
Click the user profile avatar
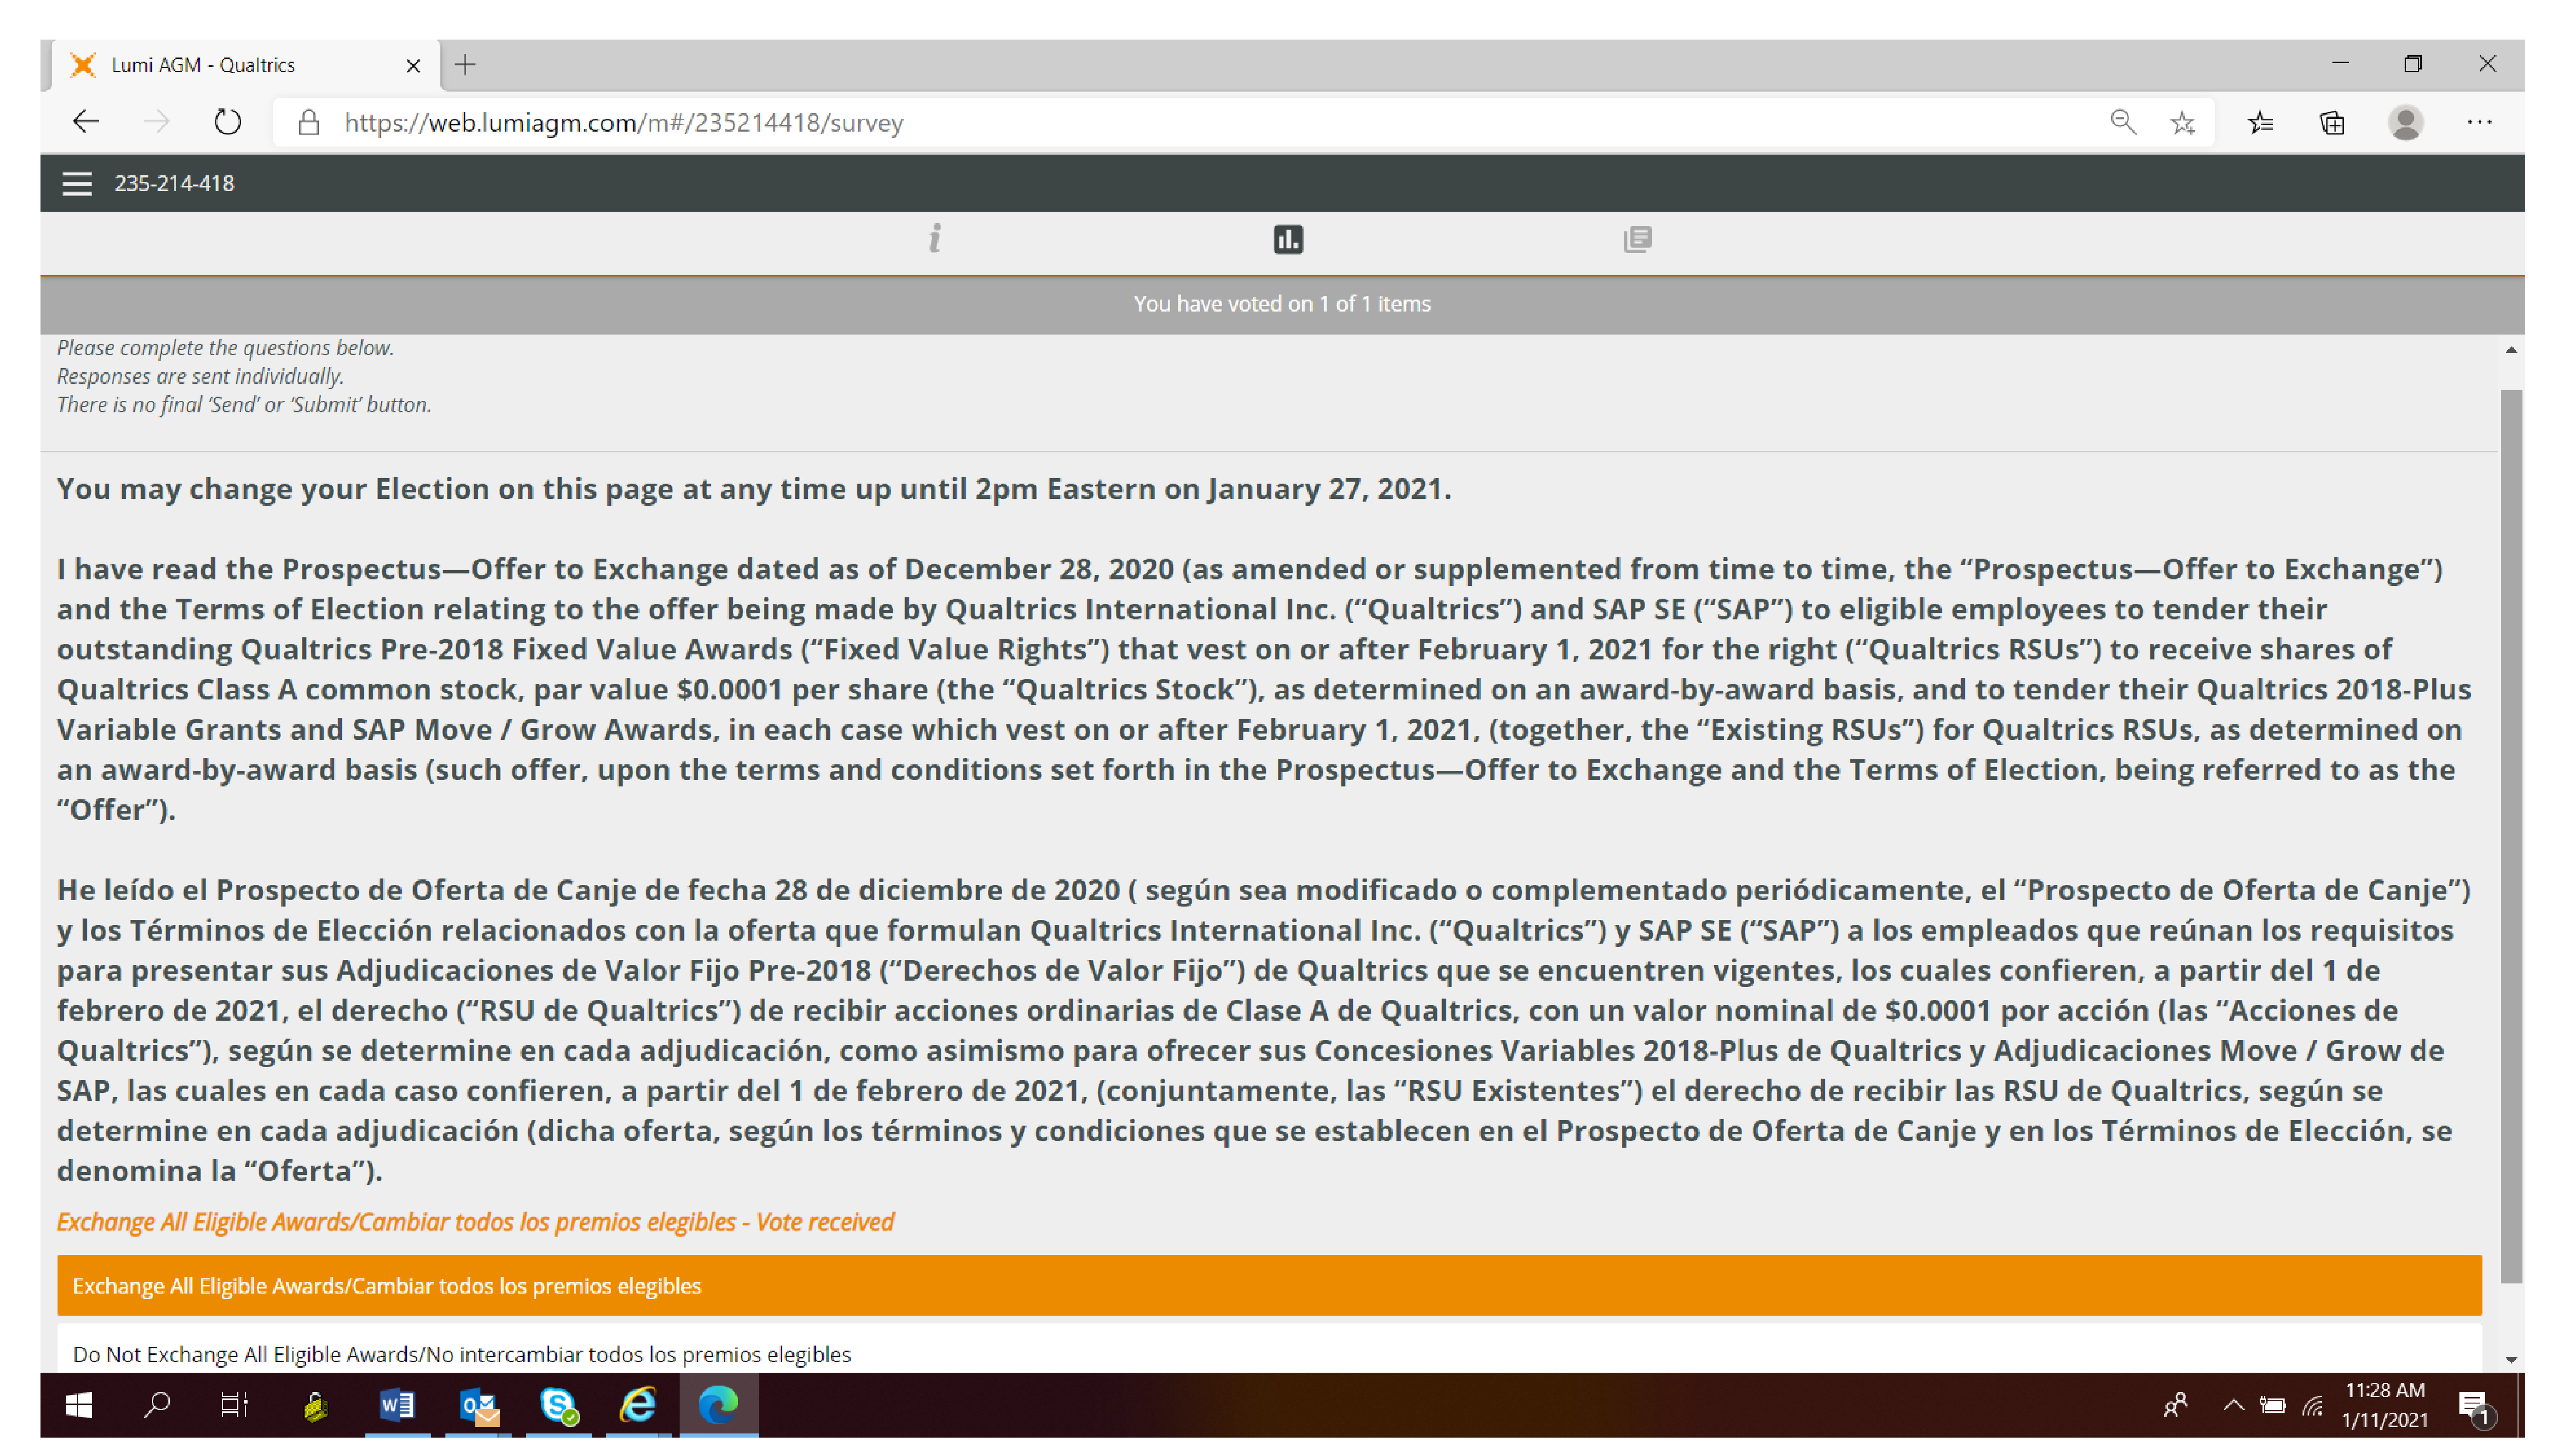[x=2404, y=122]
